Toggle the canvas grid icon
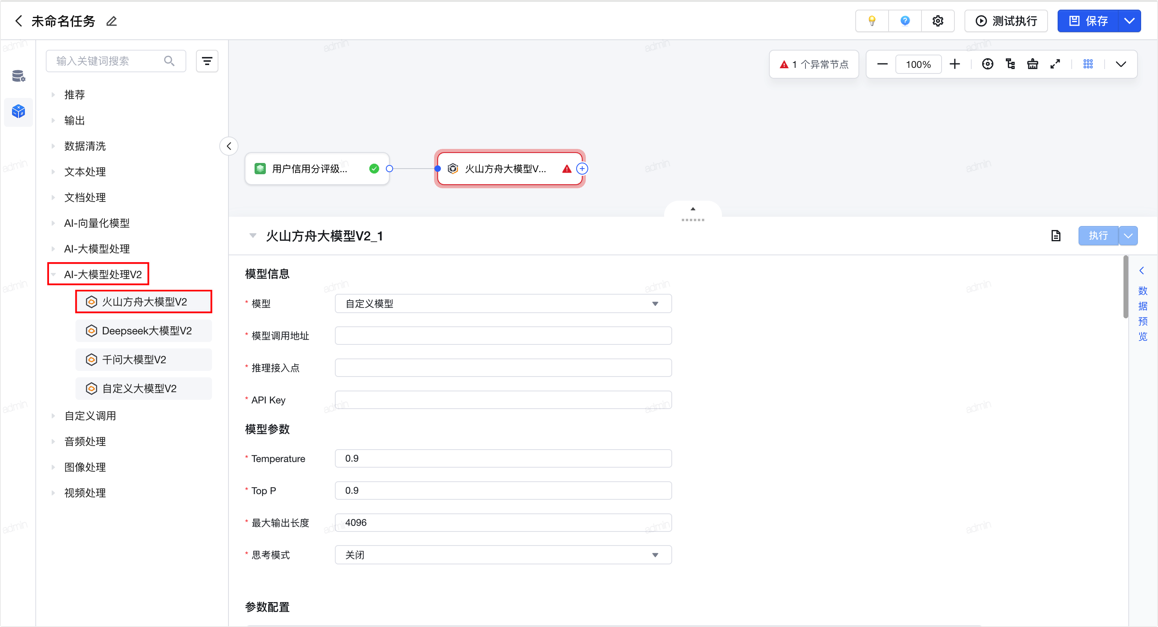The image size is (1158, 627). (x=1088, y=64)
